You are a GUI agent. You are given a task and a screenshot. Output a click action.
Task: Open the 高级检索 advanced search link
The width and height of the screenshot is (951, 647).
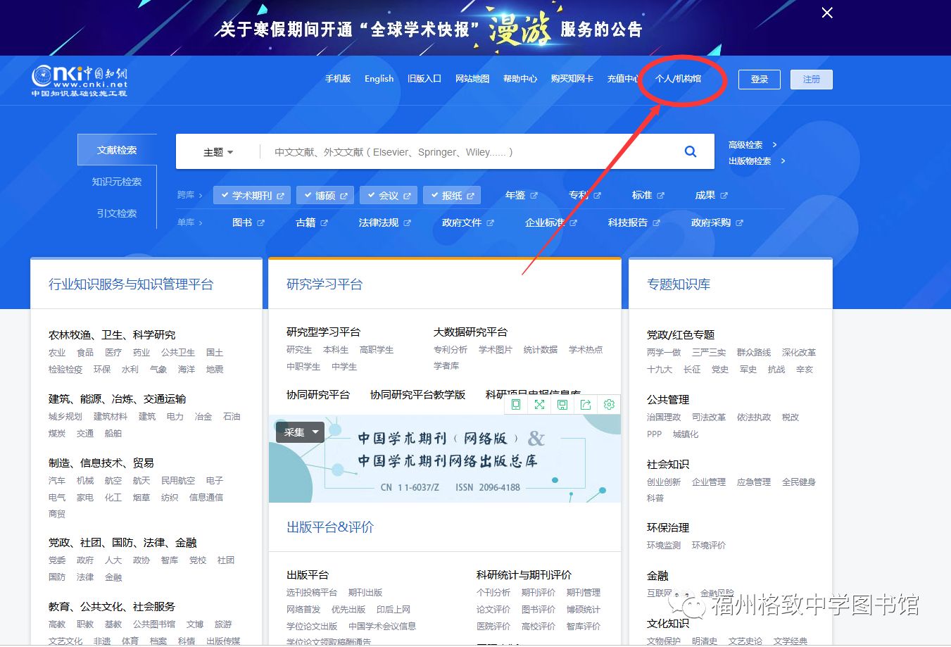(745, 144)
